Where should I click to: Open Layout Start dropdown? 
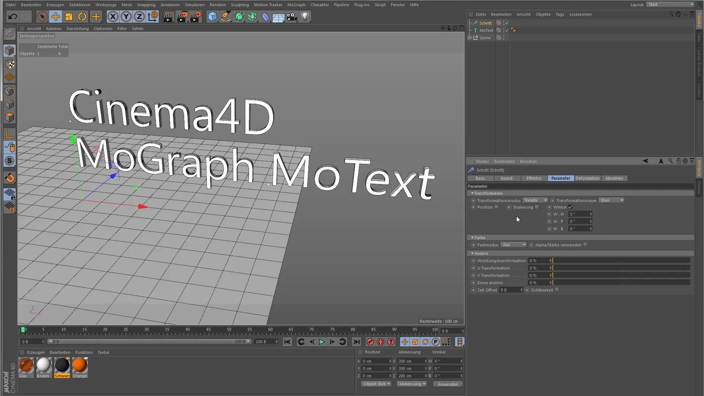pos(670,4)
